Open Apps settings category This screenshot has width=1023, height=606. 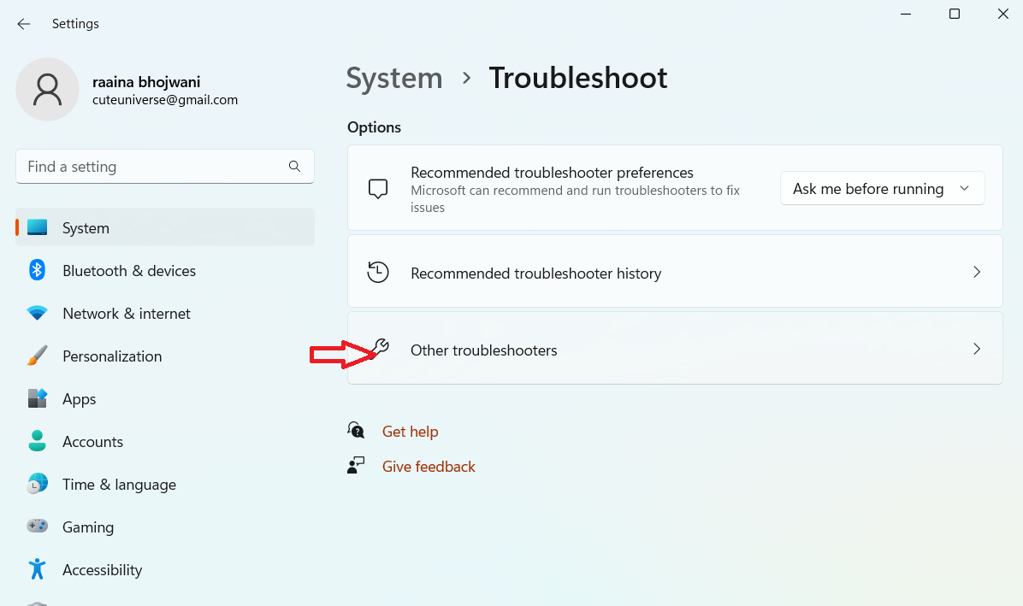[79, 399]
